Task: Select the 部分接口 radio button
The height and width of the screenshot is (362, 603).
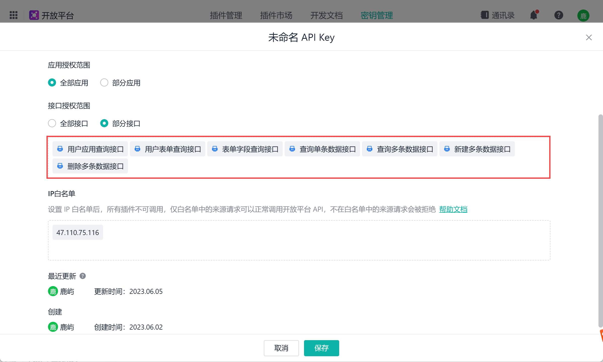Action: click(104, 123)
